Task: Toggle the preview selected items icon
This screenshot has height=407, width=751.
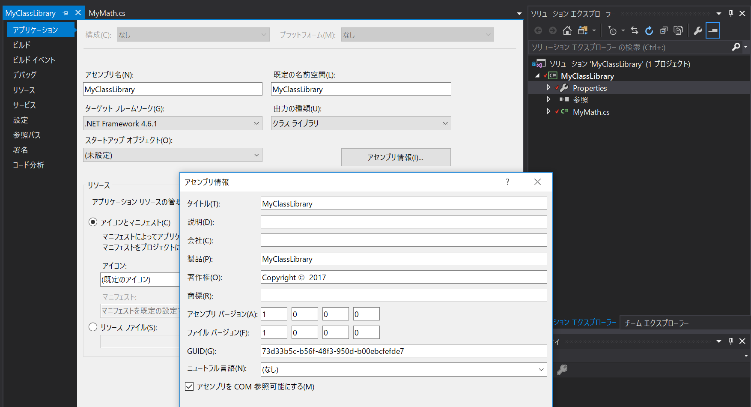Action: pyautogui.click(x=713, y=30)
